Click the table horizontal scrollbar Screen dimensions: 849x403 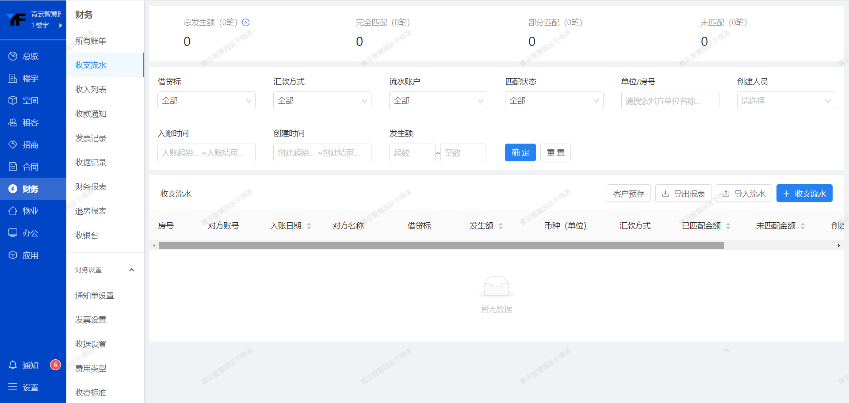441,246
